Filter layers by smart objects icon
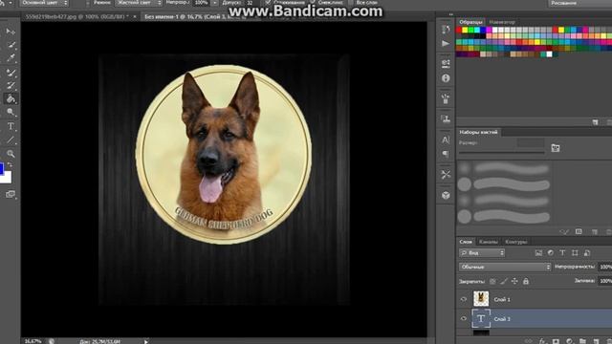612x344 pixels. point(587,252)
